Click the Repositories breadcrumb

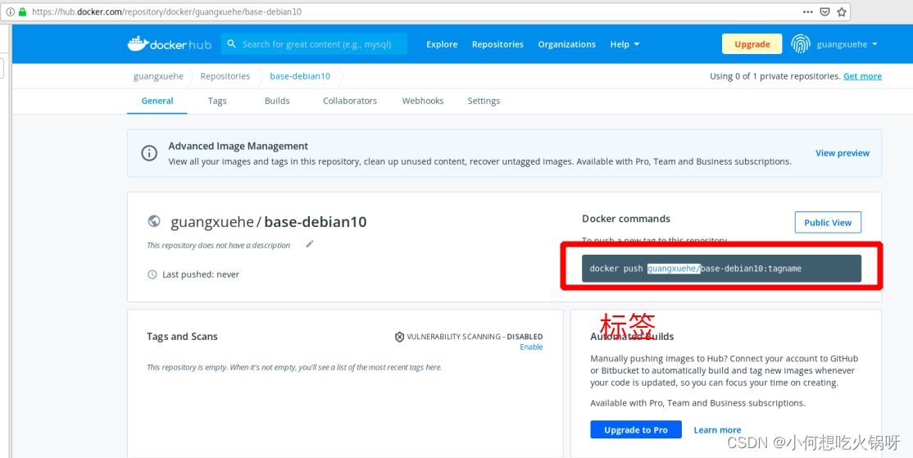(x=225, y=76)
